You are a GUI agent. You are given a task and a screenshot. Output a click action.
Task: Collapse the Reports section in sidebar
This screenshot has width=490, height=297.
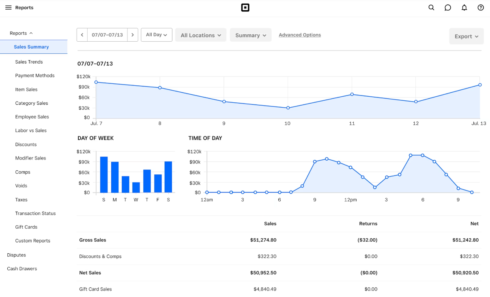tap(21, 33)
